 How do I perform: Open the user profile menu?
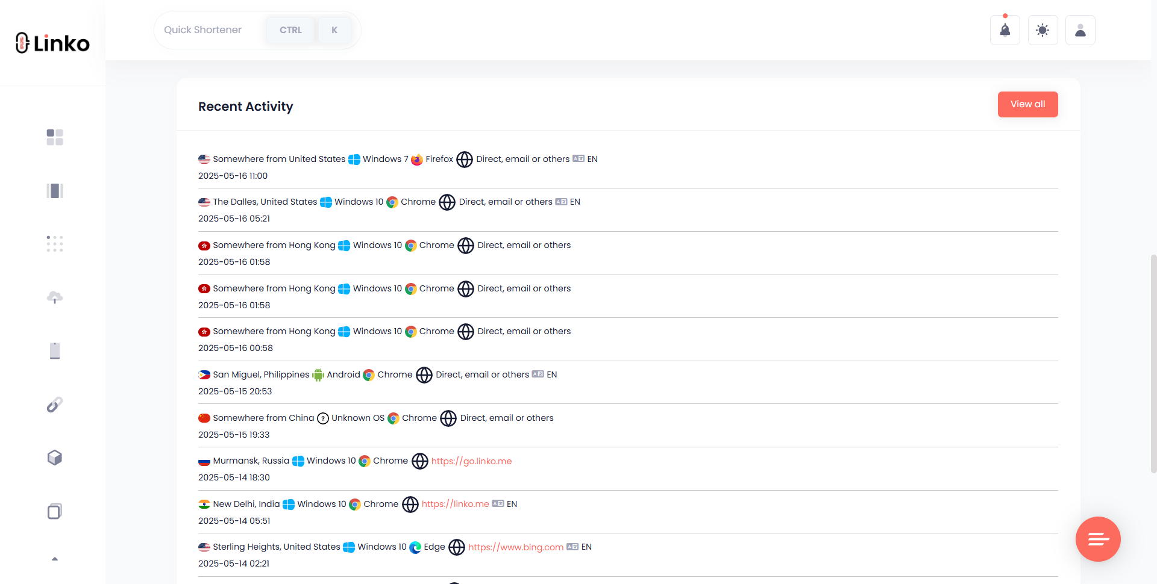pos(1080,30)
